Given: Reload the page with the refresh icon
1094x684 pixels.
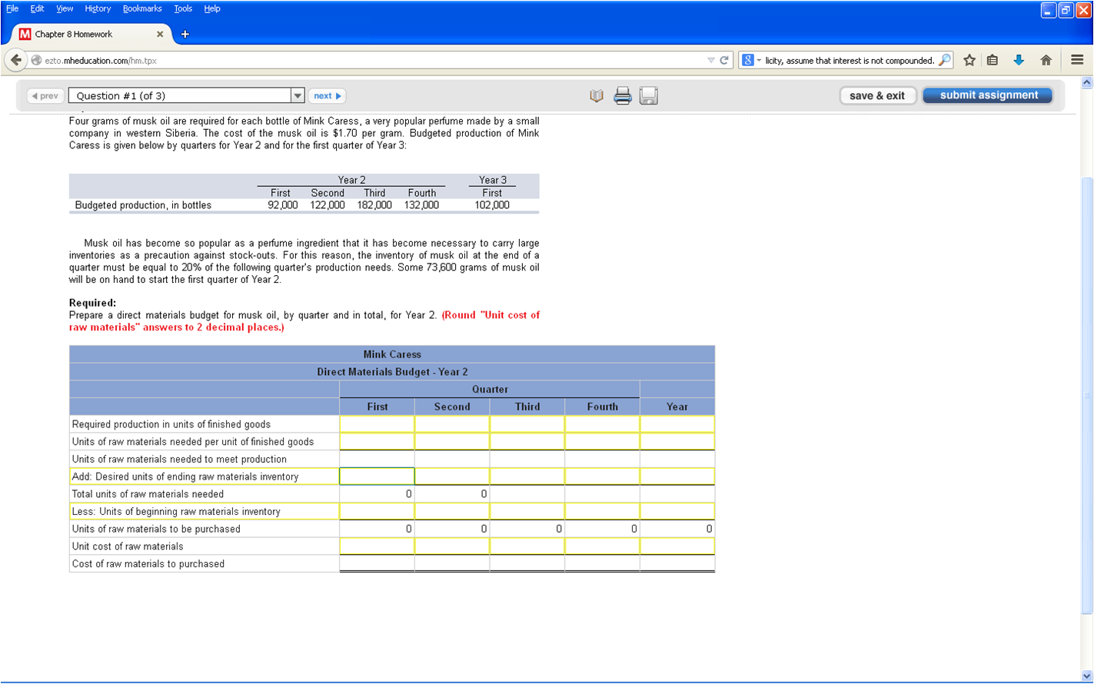Looking at the screenshot, I should 724,60.
